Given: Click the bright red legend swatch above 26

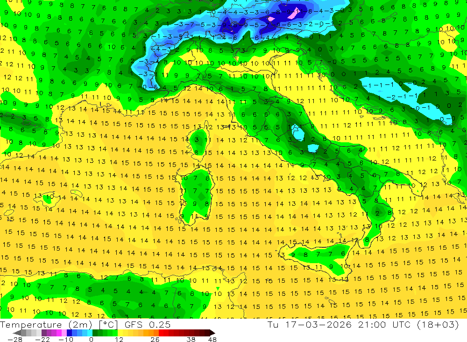Looking at the screenshot, I should pyautogui.click(x=161, y=333).
